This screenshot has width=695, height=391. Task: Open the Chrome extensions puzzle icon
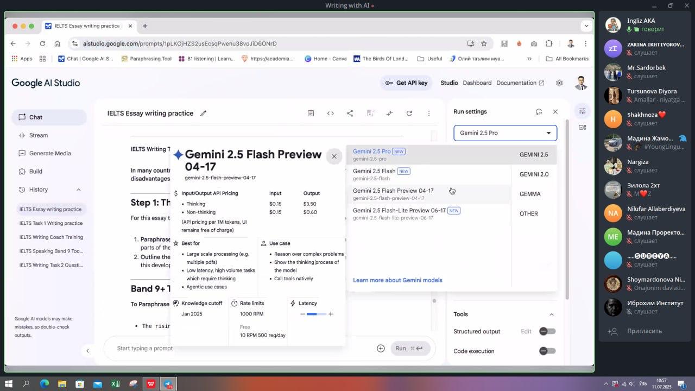(x=549, y=43)
